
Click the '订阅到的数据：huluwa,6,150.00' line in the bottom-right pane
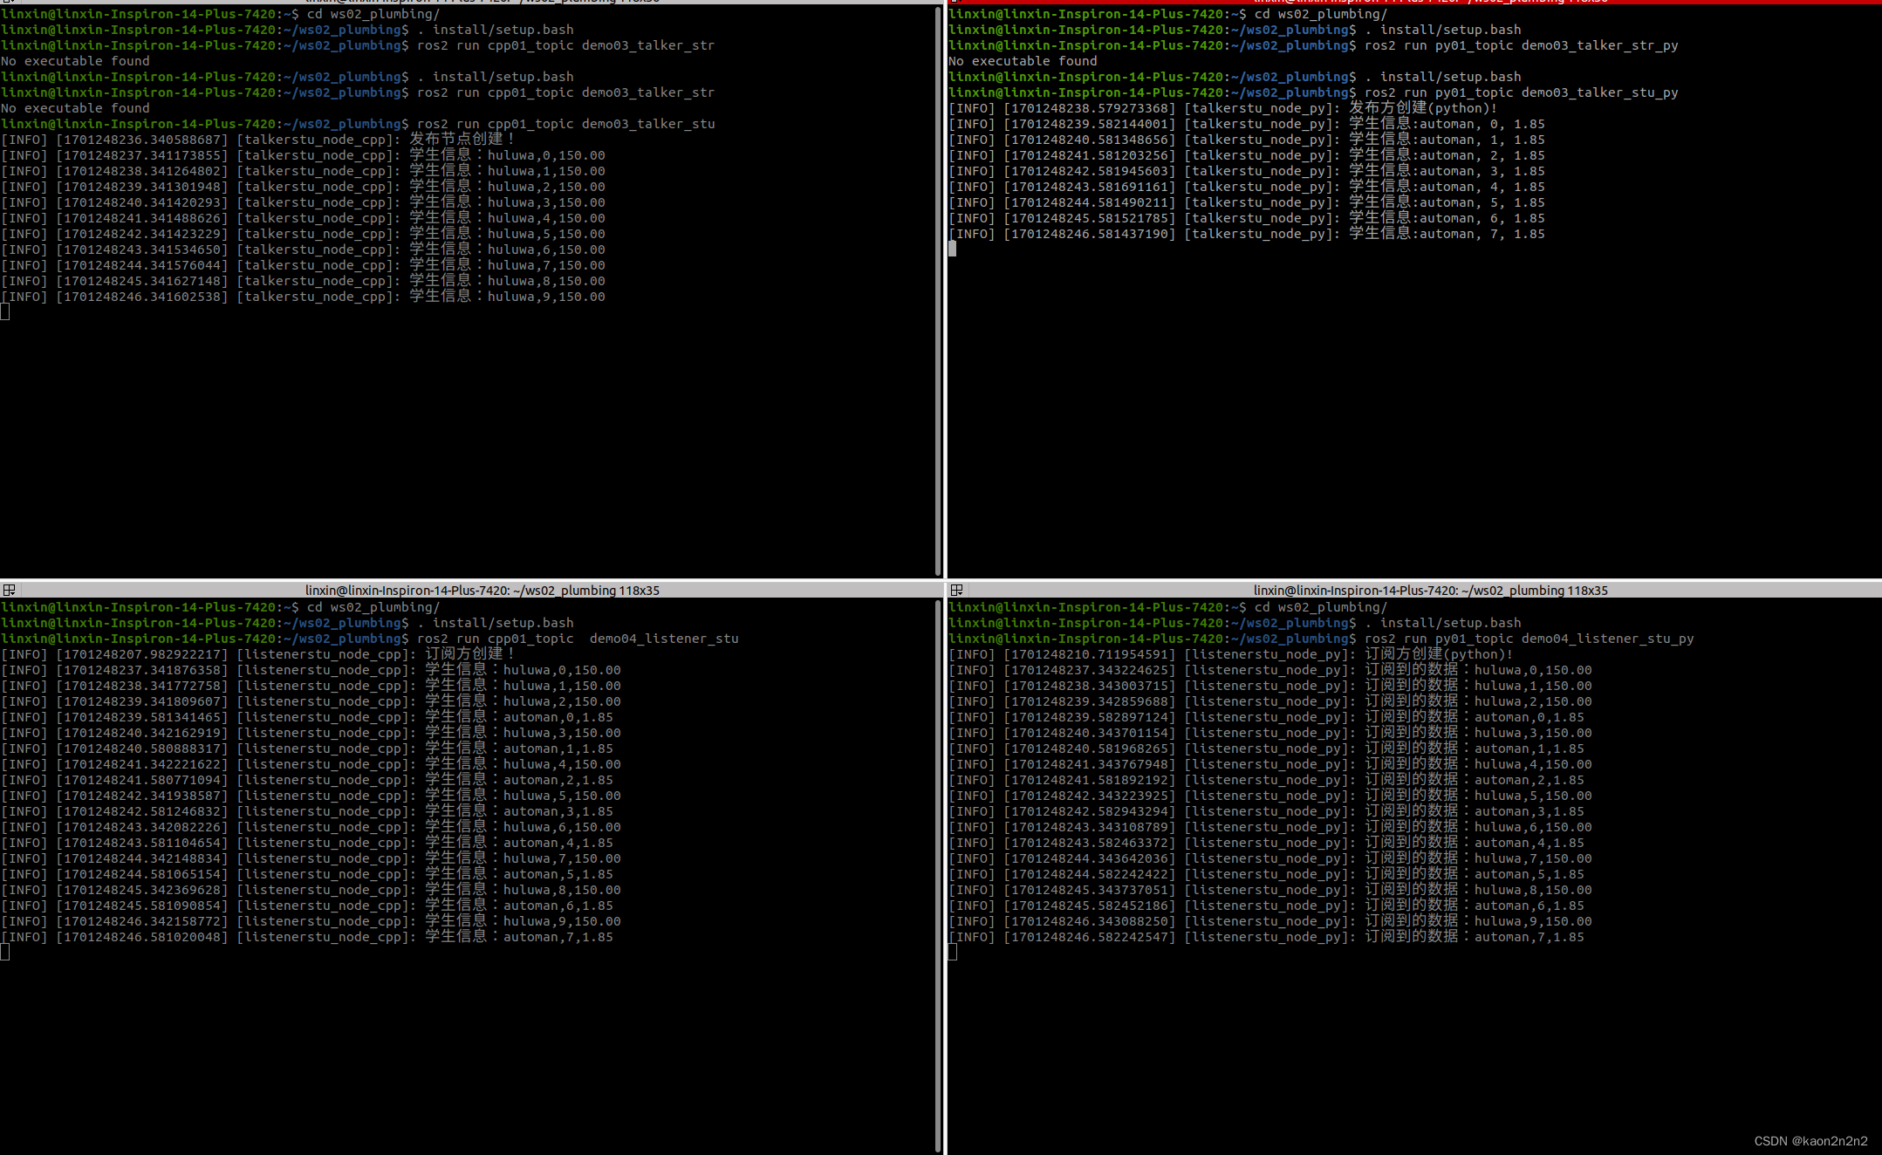(1270, 827)
